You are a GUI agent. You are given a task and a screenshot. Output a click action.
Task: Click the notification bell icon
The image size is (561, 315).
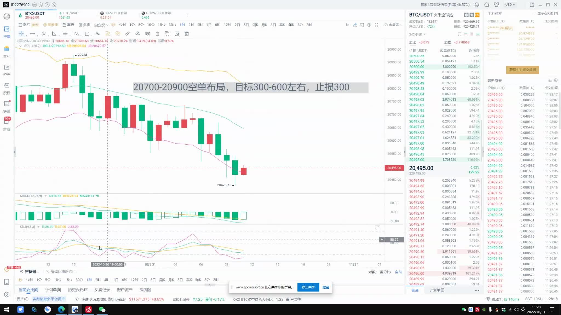[477, 5]
